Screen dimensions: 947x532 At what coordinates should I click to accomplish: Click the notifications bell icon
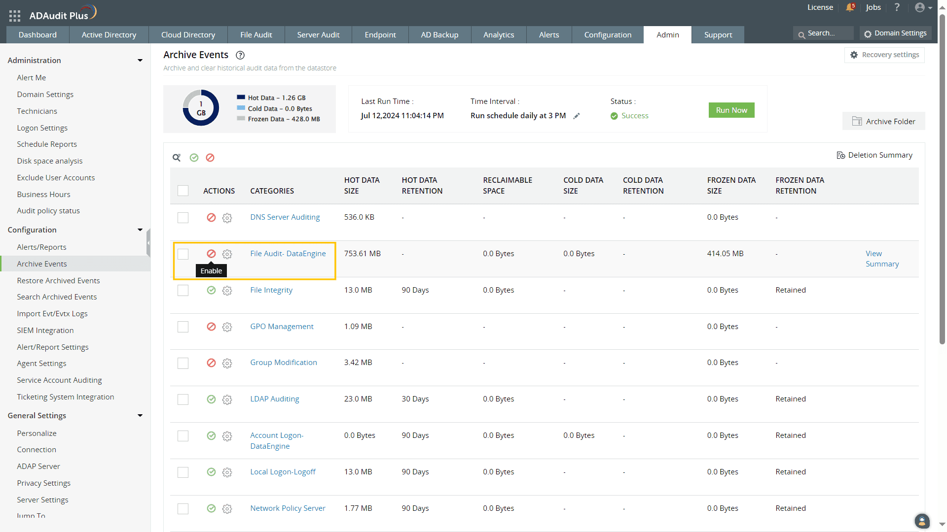click(849, 7)
